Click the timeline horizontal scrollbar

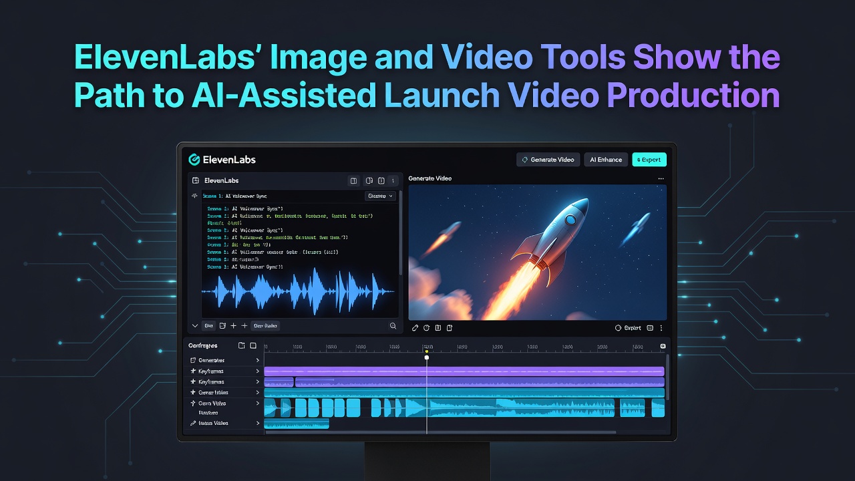pyautogui.click(x=441, y=432)
